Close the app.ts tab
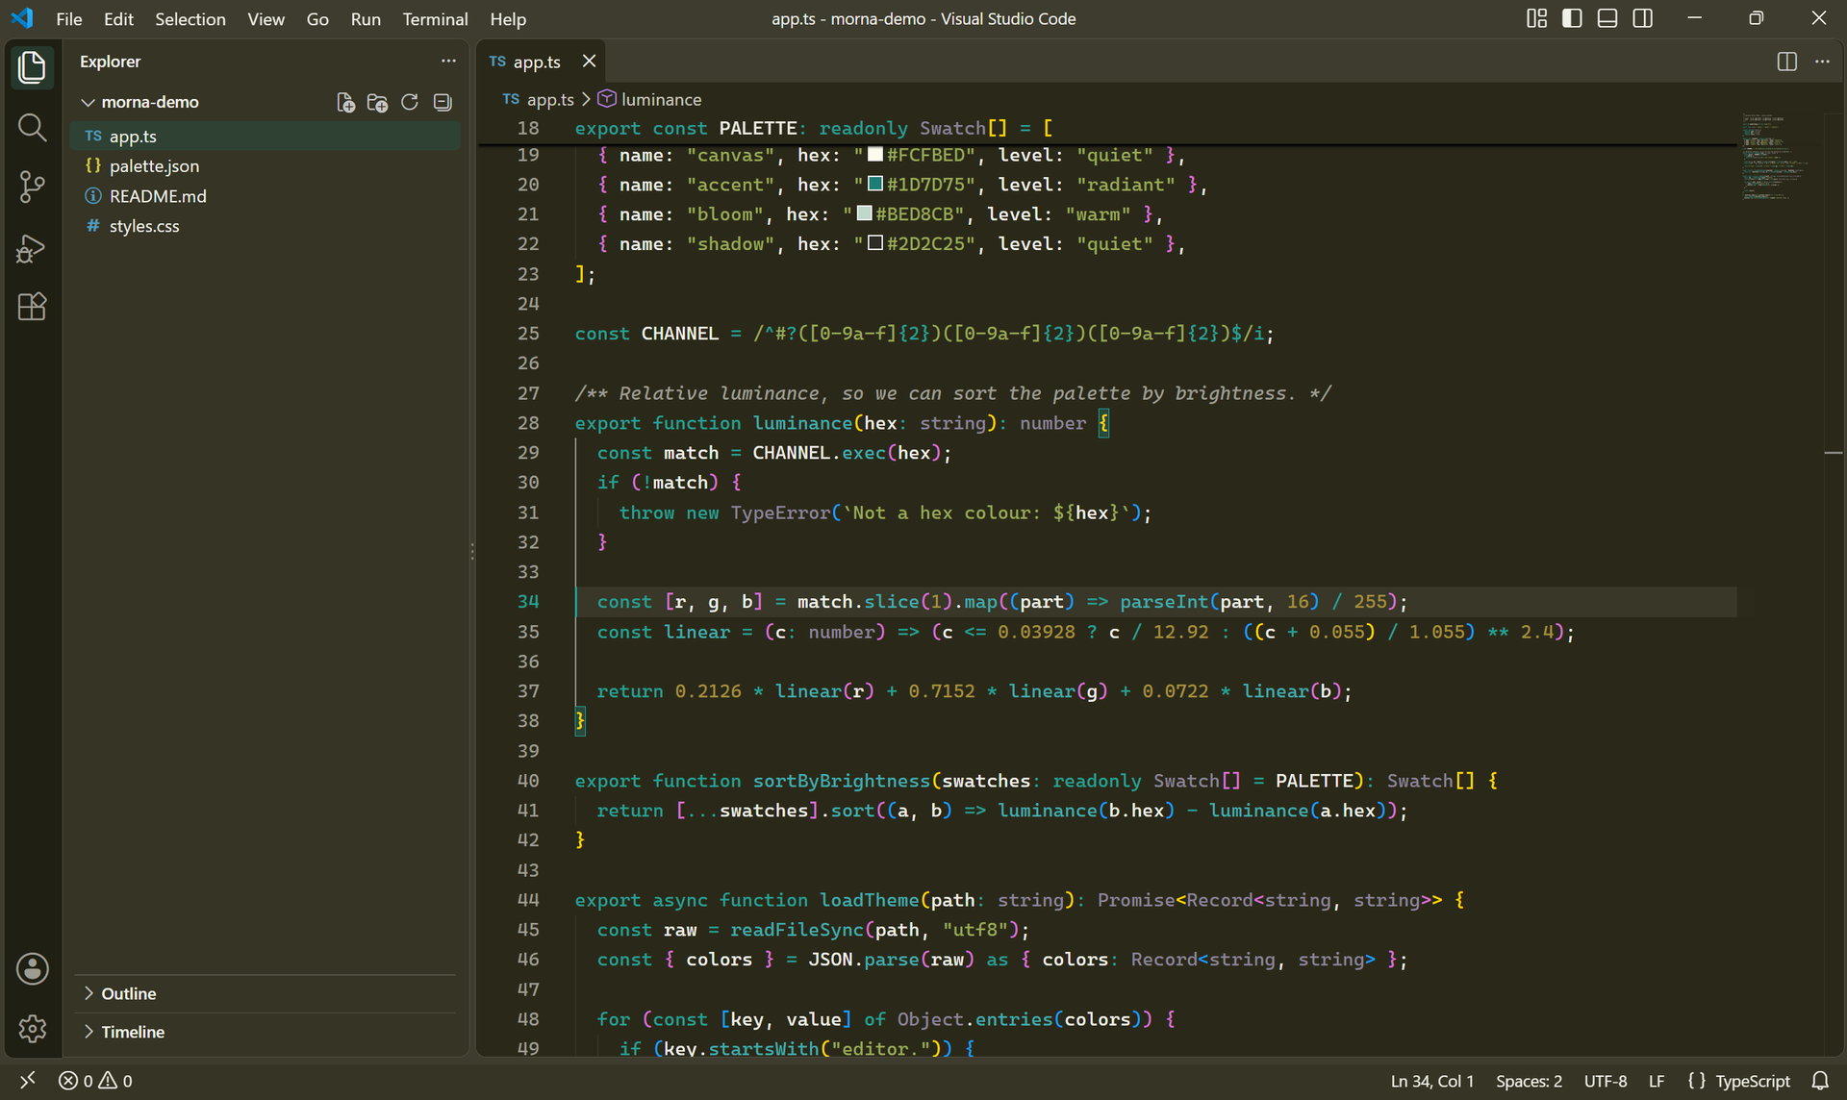The width and height of the screenshot is (1847, 1100). pos(589,61)
